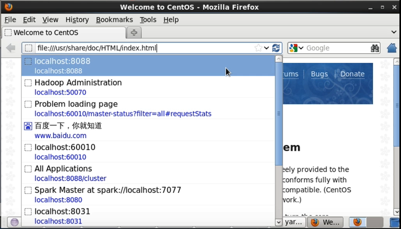The height and width of the screenshot is (229, 401).
Task: Click the Donate link on the CentOS page
Action: tap(352, 74)
